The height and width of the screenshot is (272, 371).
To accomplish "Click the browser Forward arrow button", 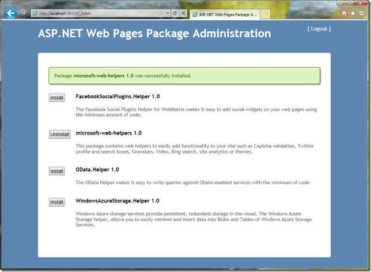I will click(x=23, y=13).
